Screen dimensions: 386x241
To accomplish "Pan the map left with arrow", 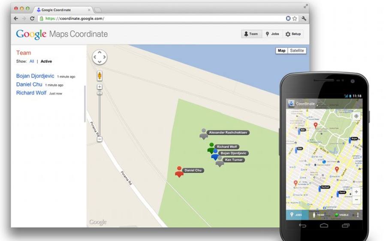I will point(95,57).
